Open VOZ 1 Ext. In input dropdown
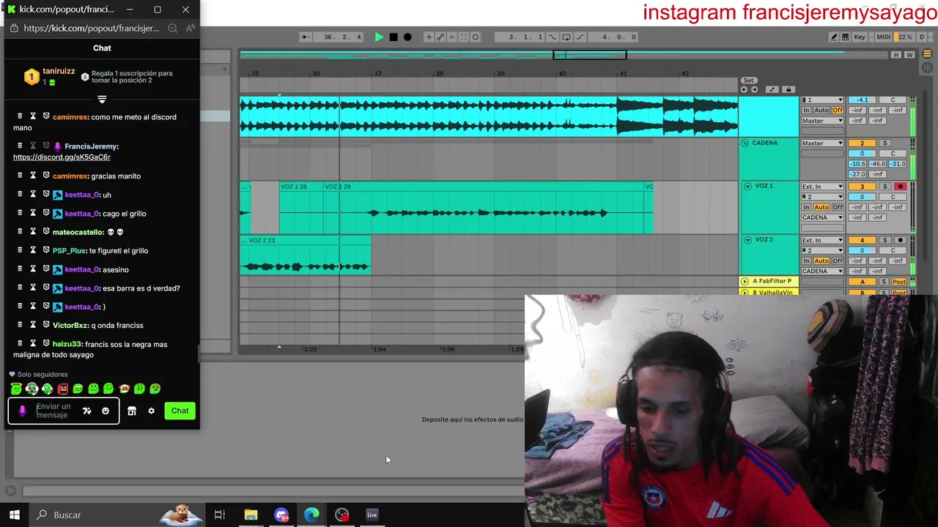 [x=822, y=187]
